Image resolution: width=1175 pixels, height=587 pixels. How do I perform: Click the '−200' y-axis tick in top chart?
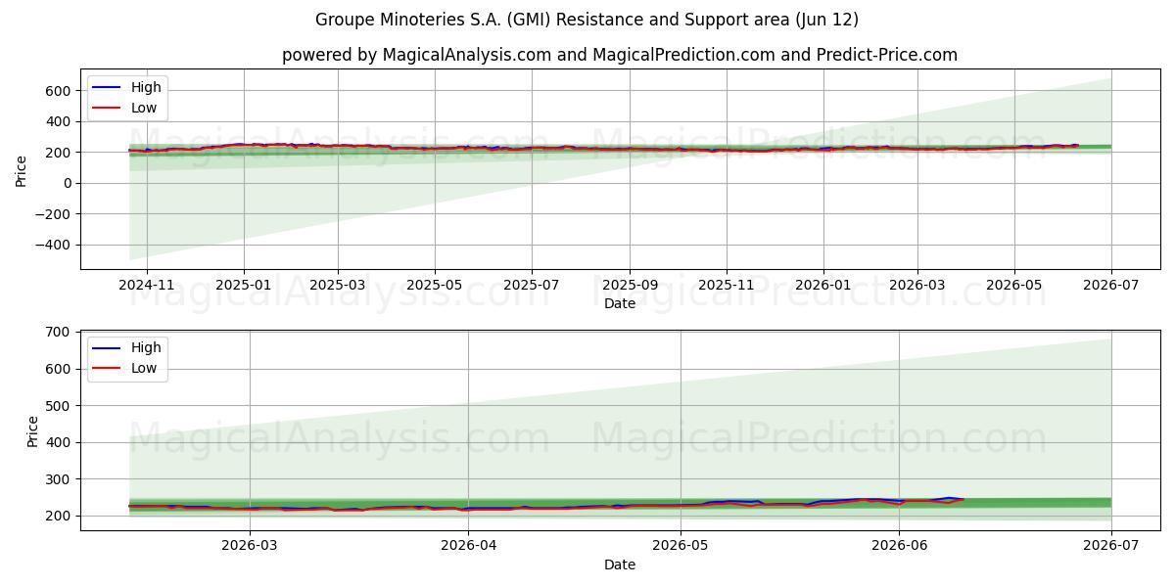53,214
